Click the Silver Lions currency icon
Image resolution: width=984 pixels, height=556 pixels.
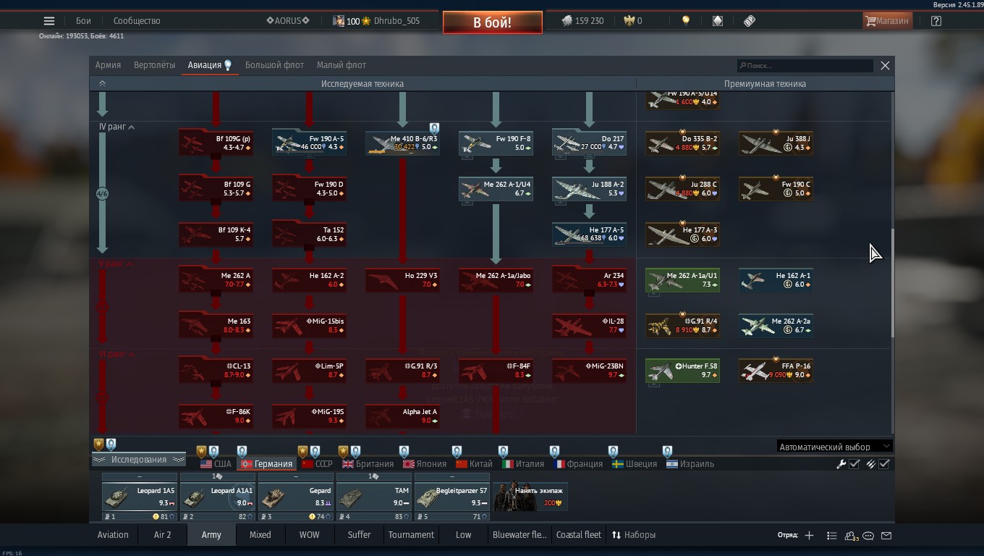(x=567, y=21)
